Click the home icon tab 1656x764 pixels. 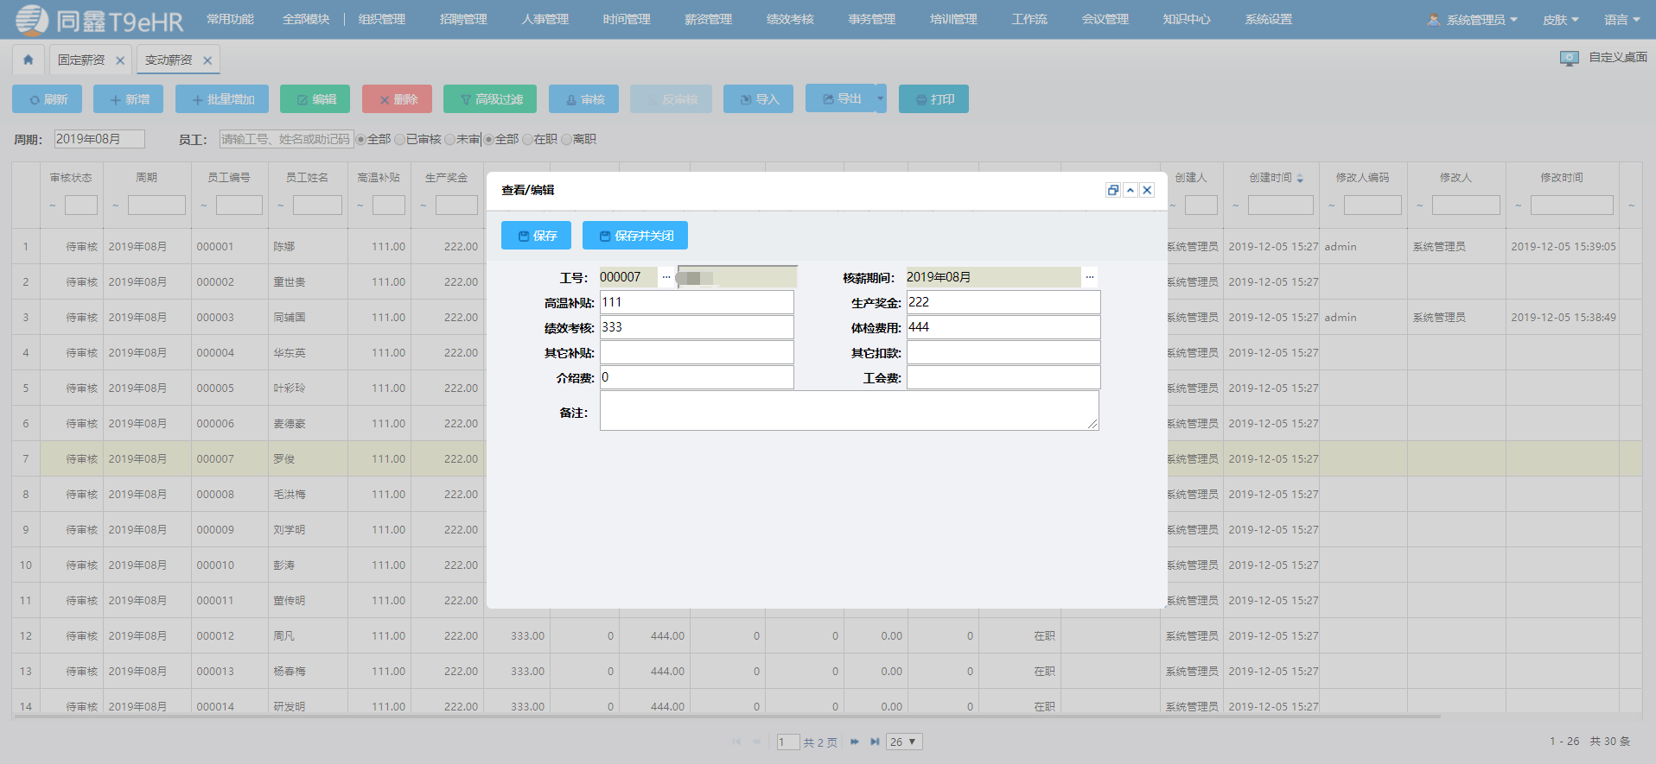coord(29,60)
